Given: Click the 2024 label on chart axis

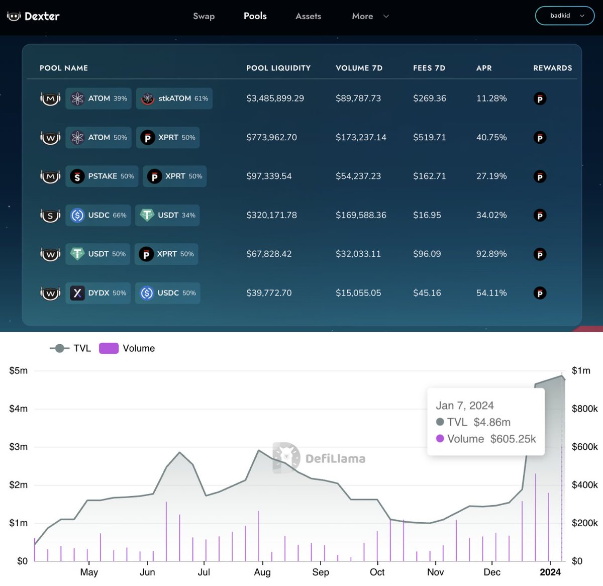Looking at the screenshot, I should point(550,572).
